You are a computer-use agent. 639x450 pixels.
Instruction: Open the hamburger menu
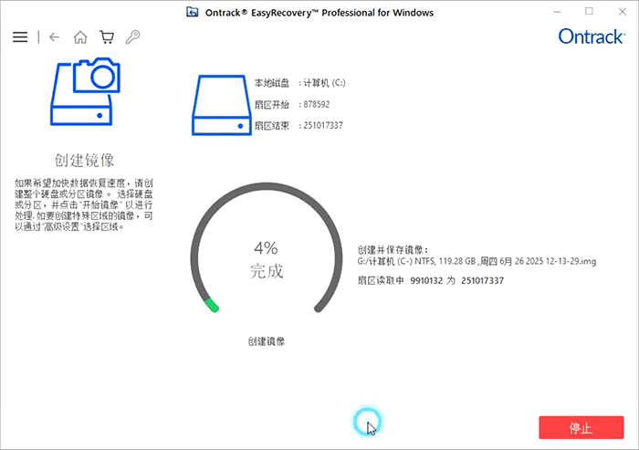[x=20, y=37]
